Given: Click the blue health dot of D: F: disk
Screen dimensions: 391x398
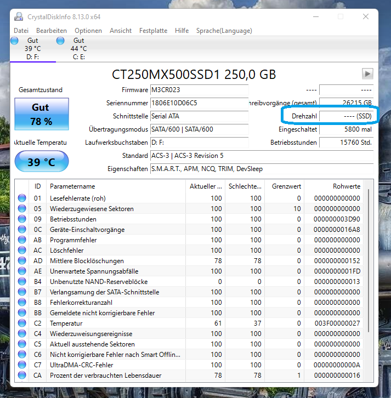Looking at the screenshot, I should (x=14, y=41).
